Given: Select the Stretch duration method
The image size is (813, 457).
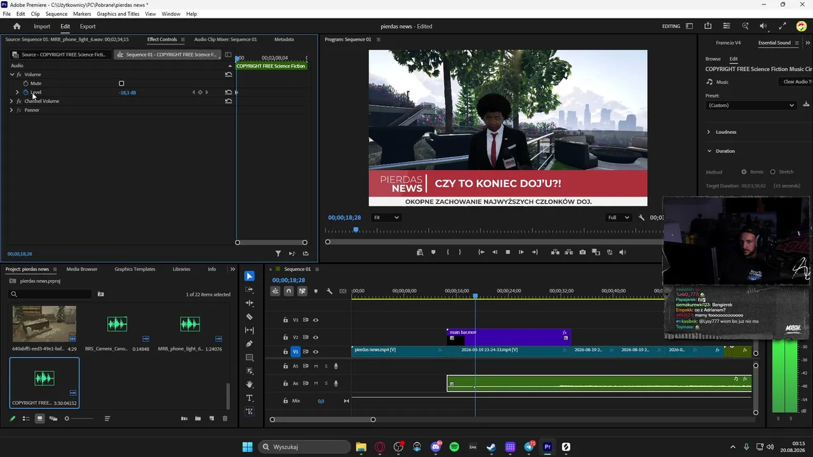Looking at the screenshot, I should [772, 172].
